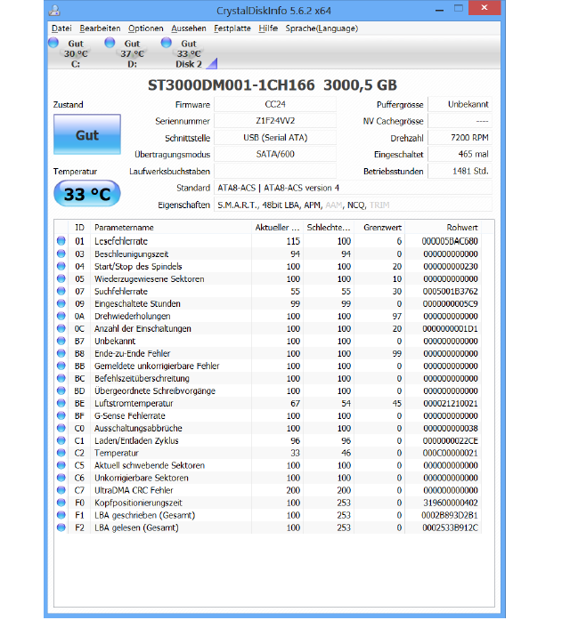The width and height of the screenshot is (570, 620).
Task: Click status orb for Aktuell schwebende Sektoren
Action: click(61, 465)
